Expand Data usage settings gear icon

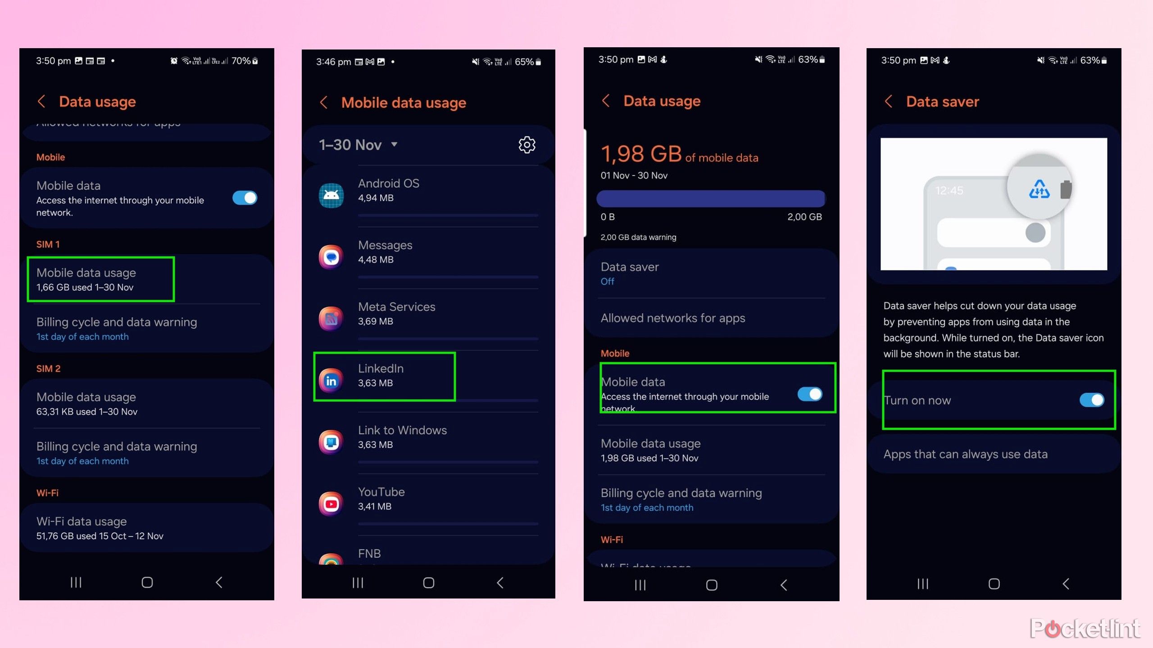coord(527,145)
